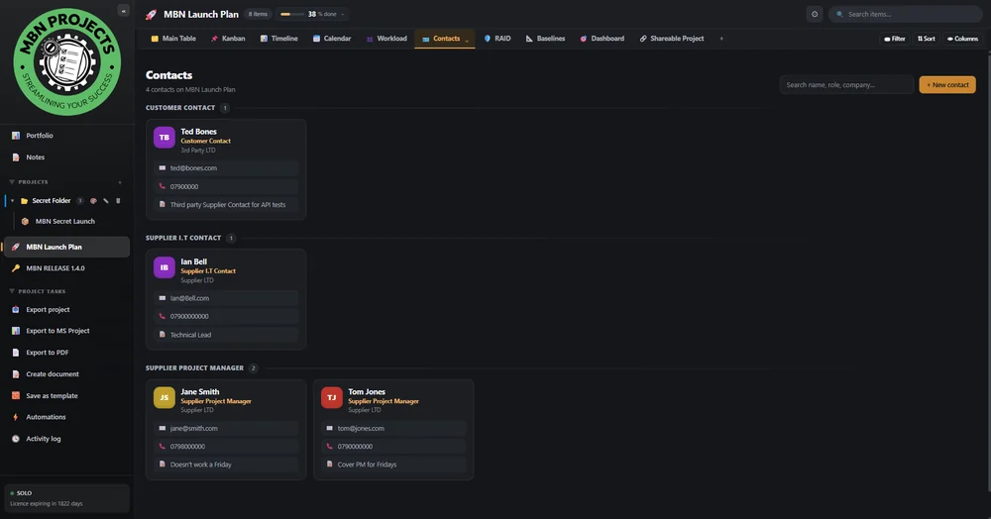Click the JS avatar of Jane Smith
Screen dimensions: 991x519
tap(165, 397)
